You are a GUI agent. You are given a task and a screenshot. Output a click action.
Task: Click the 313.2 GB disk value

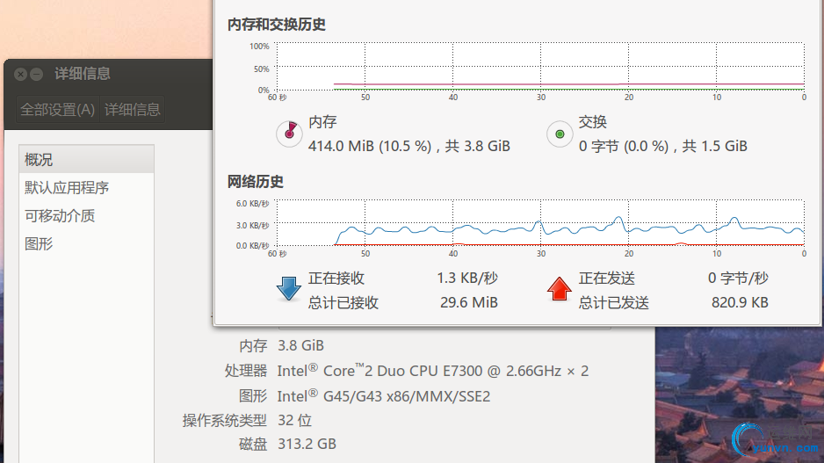(307, 445)
